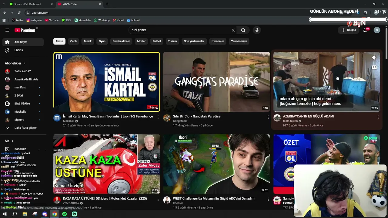Open the Gangsta's Paradise video thumbnail

pos(217,82)
